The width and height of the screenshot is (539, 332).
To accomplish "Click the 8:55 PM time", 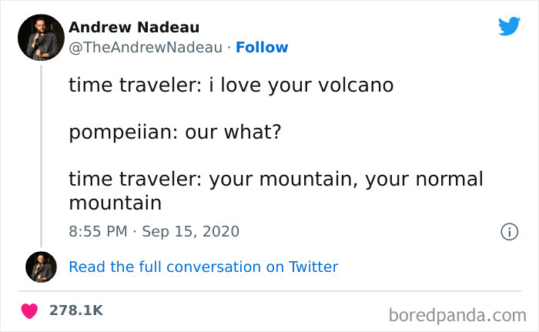I will pyautogui.click(x=96, y=231).
